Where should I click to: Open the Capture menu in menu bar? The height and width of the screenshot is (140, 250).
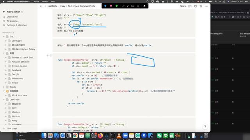click(x=36, y=2)
